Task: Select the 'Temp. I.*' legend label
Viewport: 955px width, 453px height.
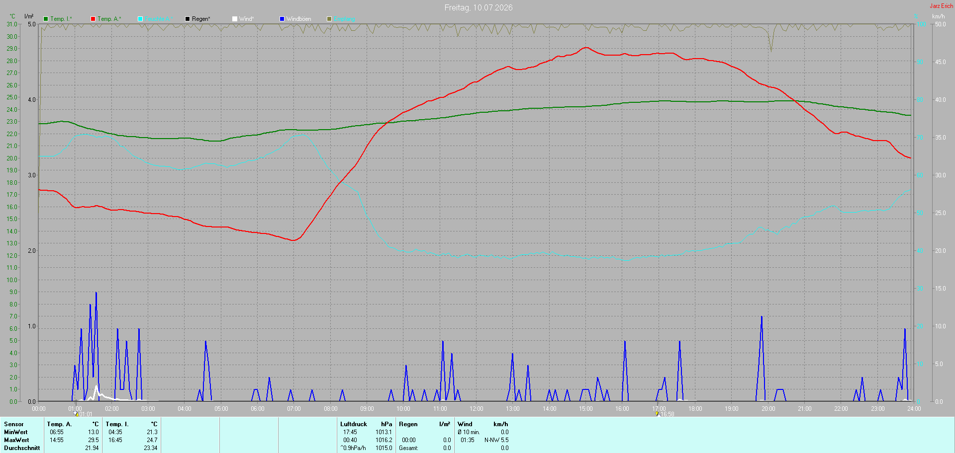Action: 61,19
